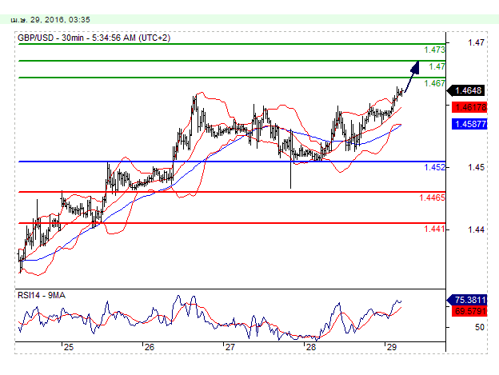Click the date axis label 28
Screen dimensions: 499x375
point(311,347)
